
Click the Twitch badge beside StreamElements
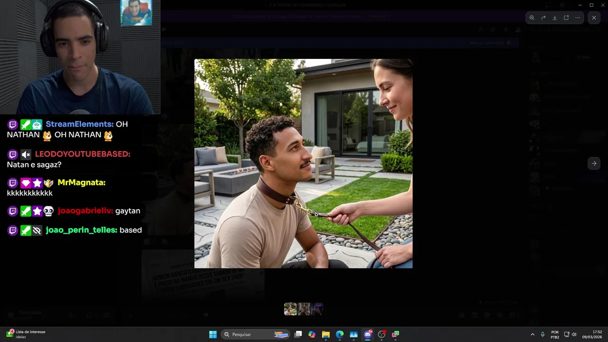[13, 124]
